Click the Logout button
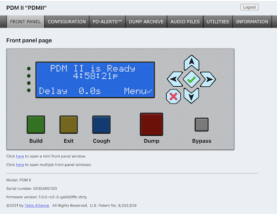277x214 pixels. tap(249, 7)
